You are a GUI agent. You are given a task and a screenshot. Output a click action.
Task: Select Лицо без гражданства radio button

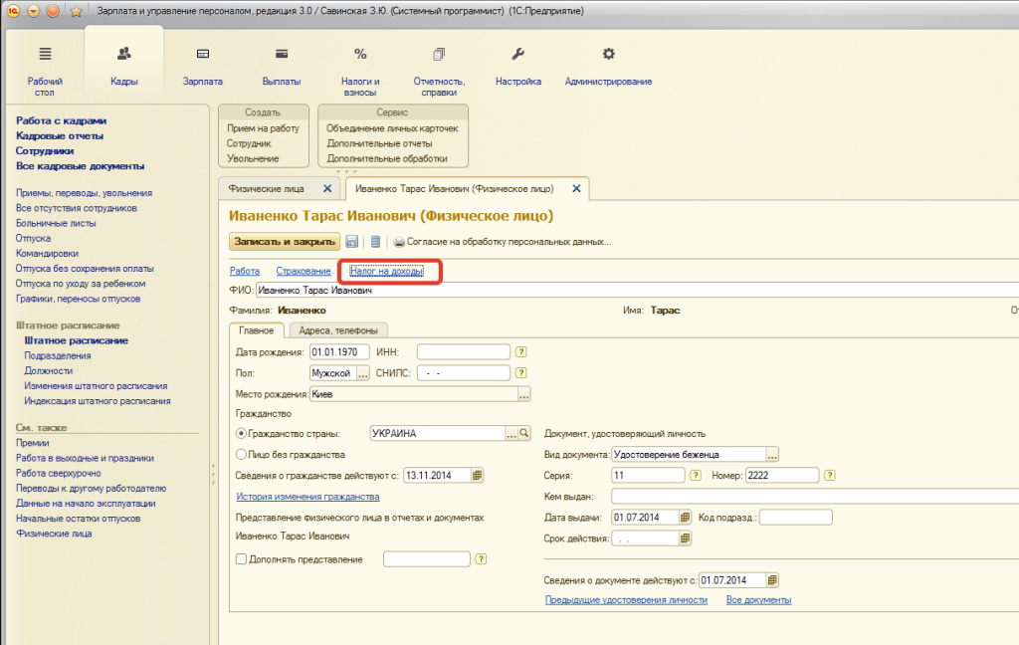point(241,454)
